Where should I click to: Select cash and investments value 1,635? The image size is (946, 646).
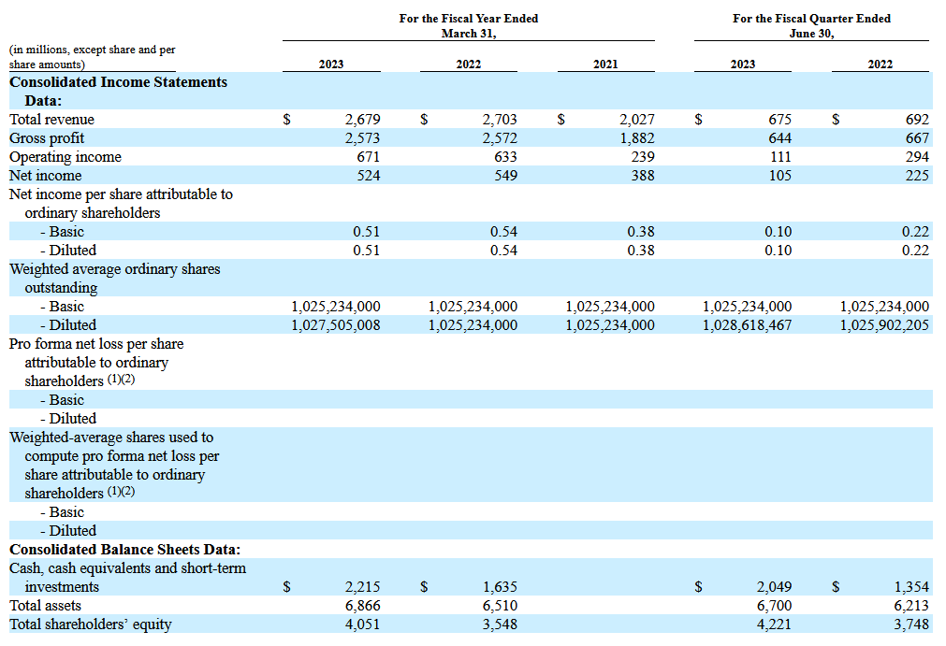click(500, 587)
